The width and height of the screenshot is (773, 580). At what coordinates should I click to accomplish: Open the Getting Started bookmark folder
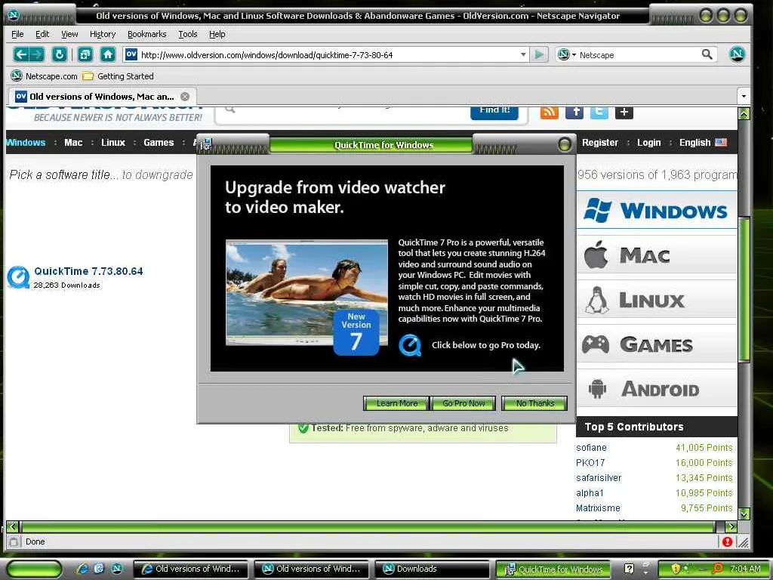[x=119, y=76]
